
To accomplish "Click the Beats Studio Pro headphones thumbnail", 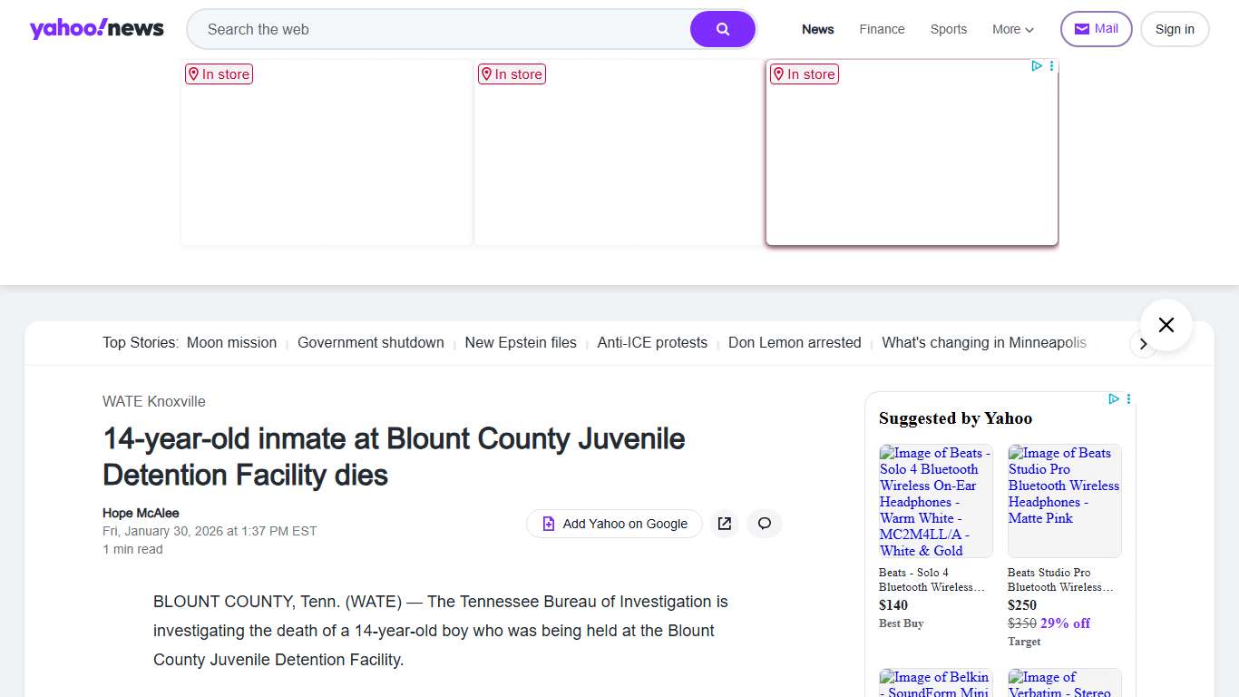I will click(x=1064, y=501).
